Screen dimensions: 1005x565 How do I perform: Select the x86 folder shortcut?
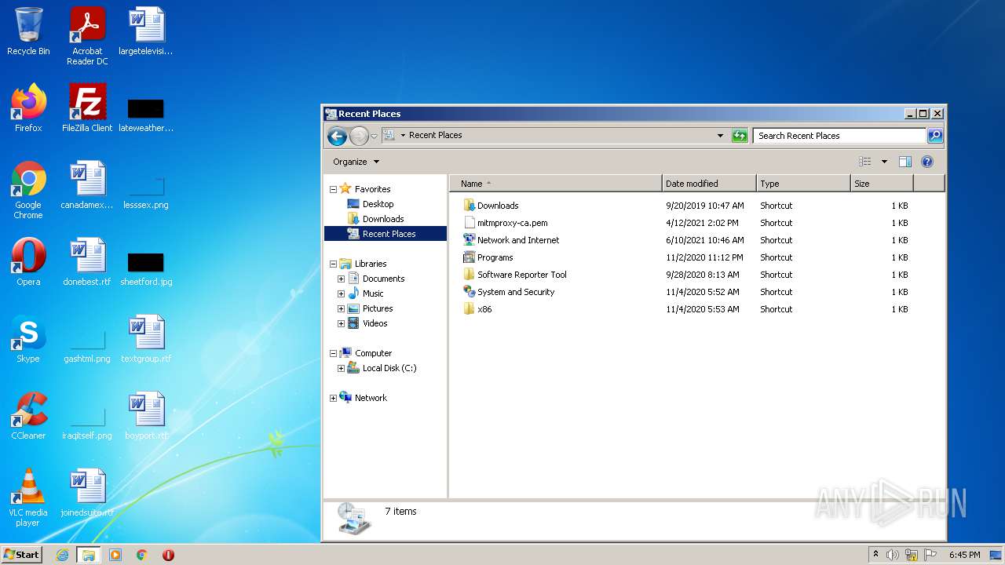click(x=484, y=309)
